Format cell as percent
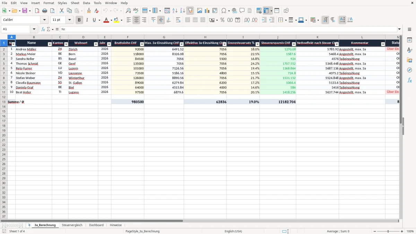 click(x=222, y=20)
